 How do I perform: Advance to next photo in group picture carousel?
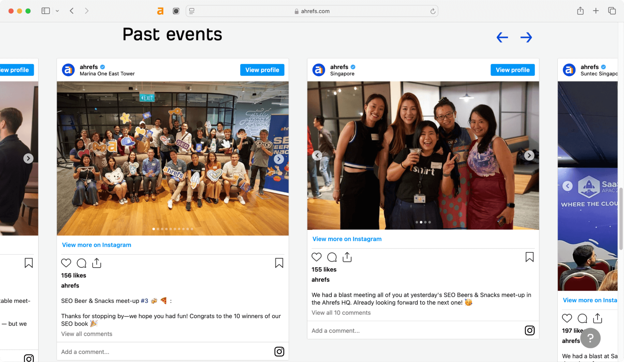[279, 159]
